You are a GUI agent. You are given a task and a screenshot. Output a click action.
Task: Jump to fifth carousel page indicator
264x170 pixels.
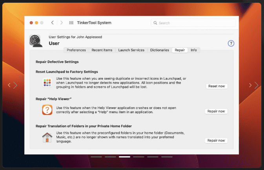point(153,157)
